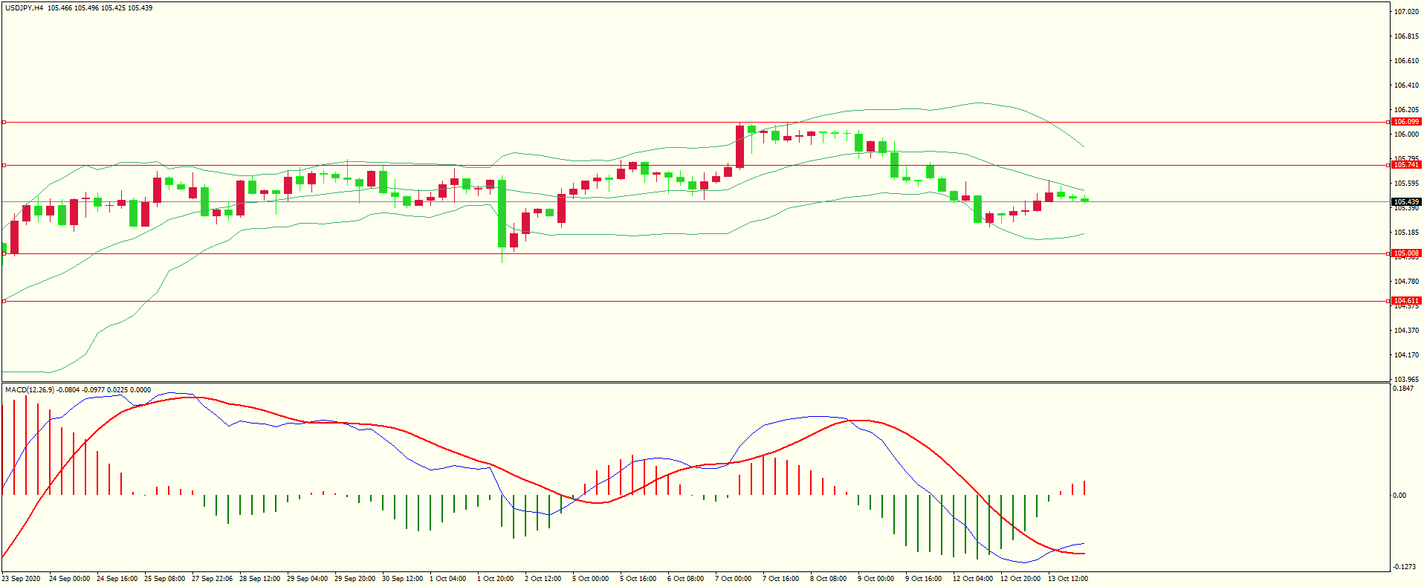Screen dimensions: 1424x587
Task: Click the 105.008 price level tag
Action: pyautogui.click(x=1406, y=253)
